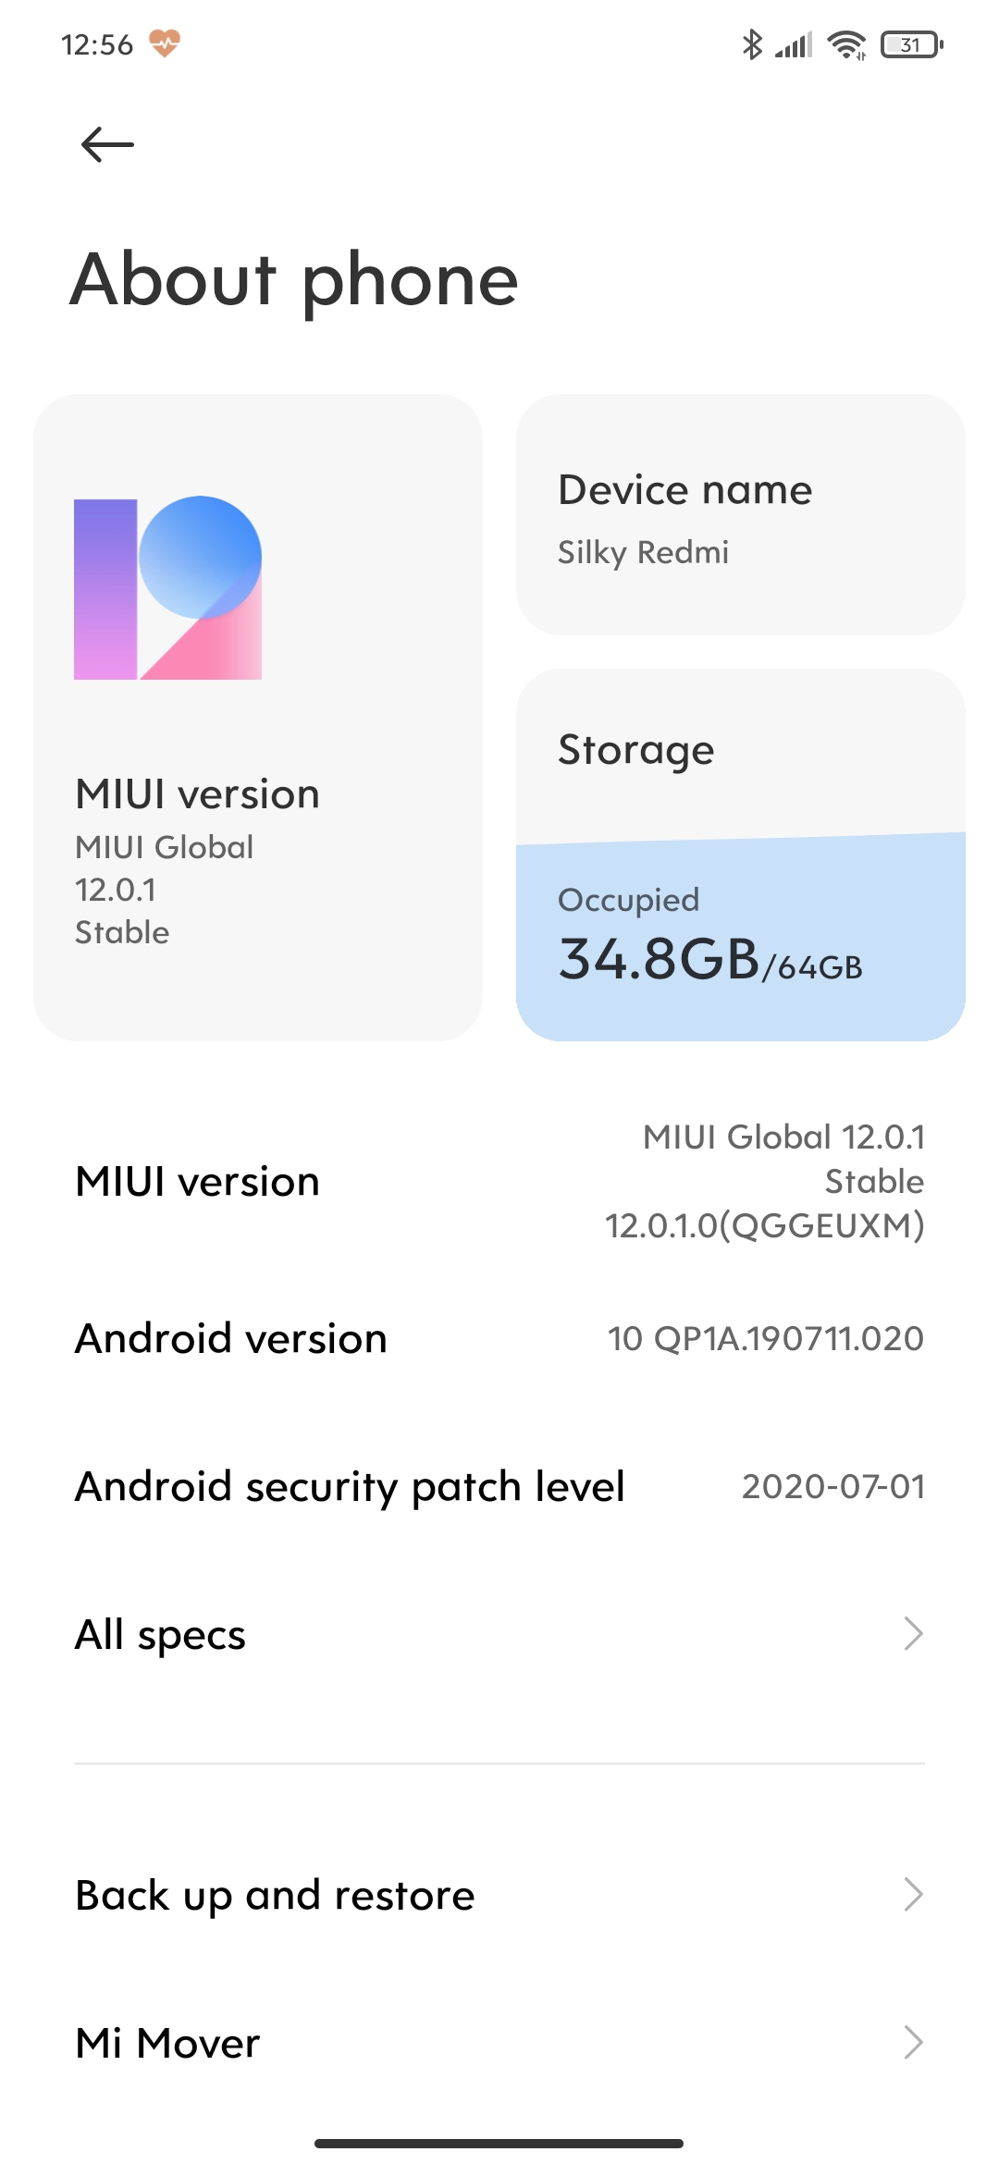Tap Android security patch level row
The height and width of the screenshot is (2164, 999).
[499, 1486]
